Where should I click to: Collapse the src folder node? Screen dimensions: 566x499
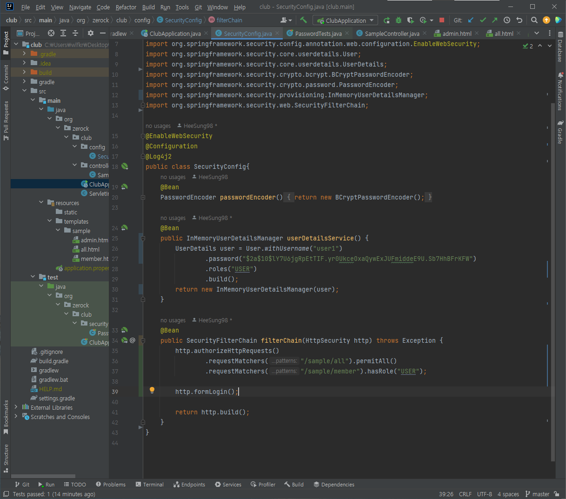[x=24, y=91]
